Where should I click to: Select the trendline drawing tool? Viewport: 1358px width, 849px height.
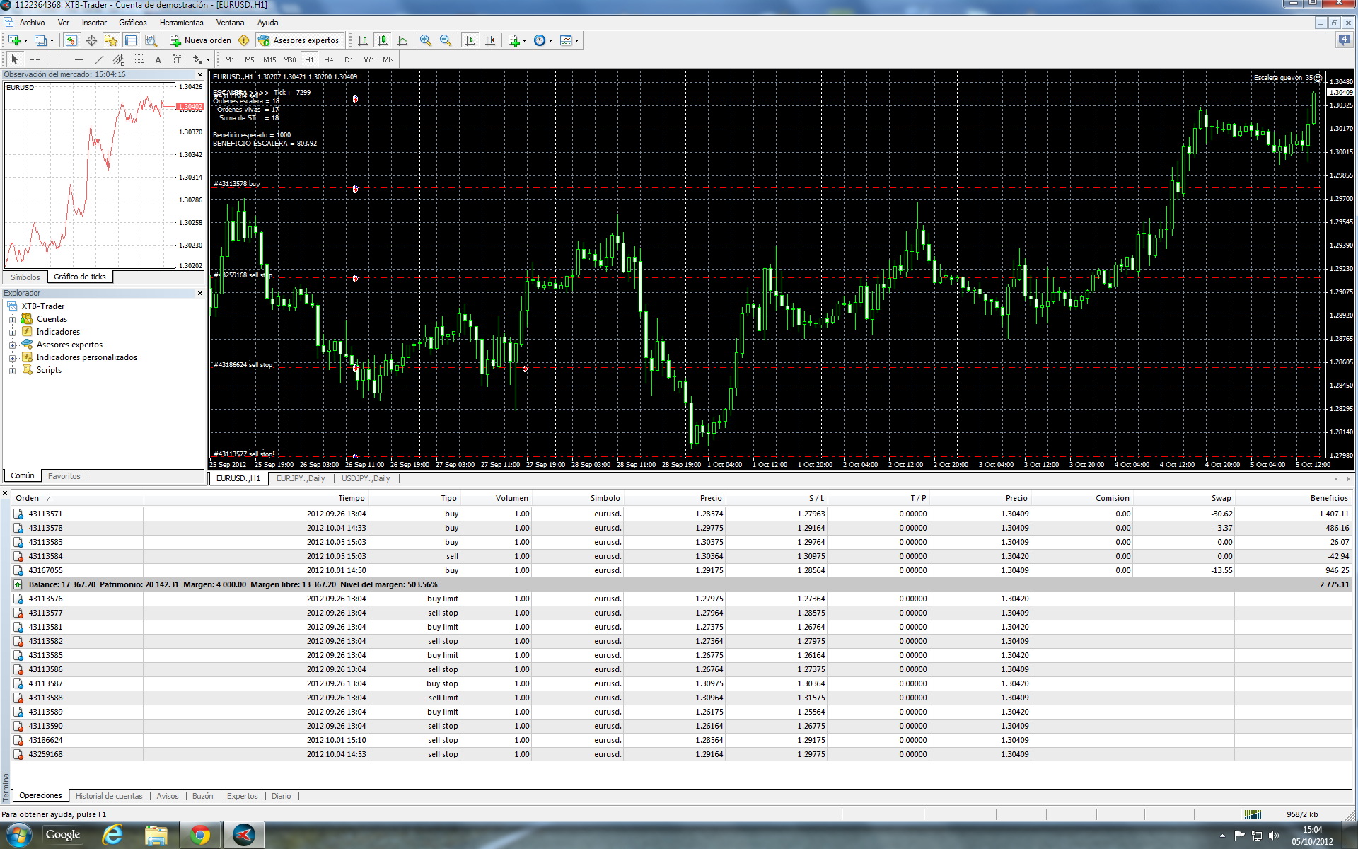click(98, 59)
